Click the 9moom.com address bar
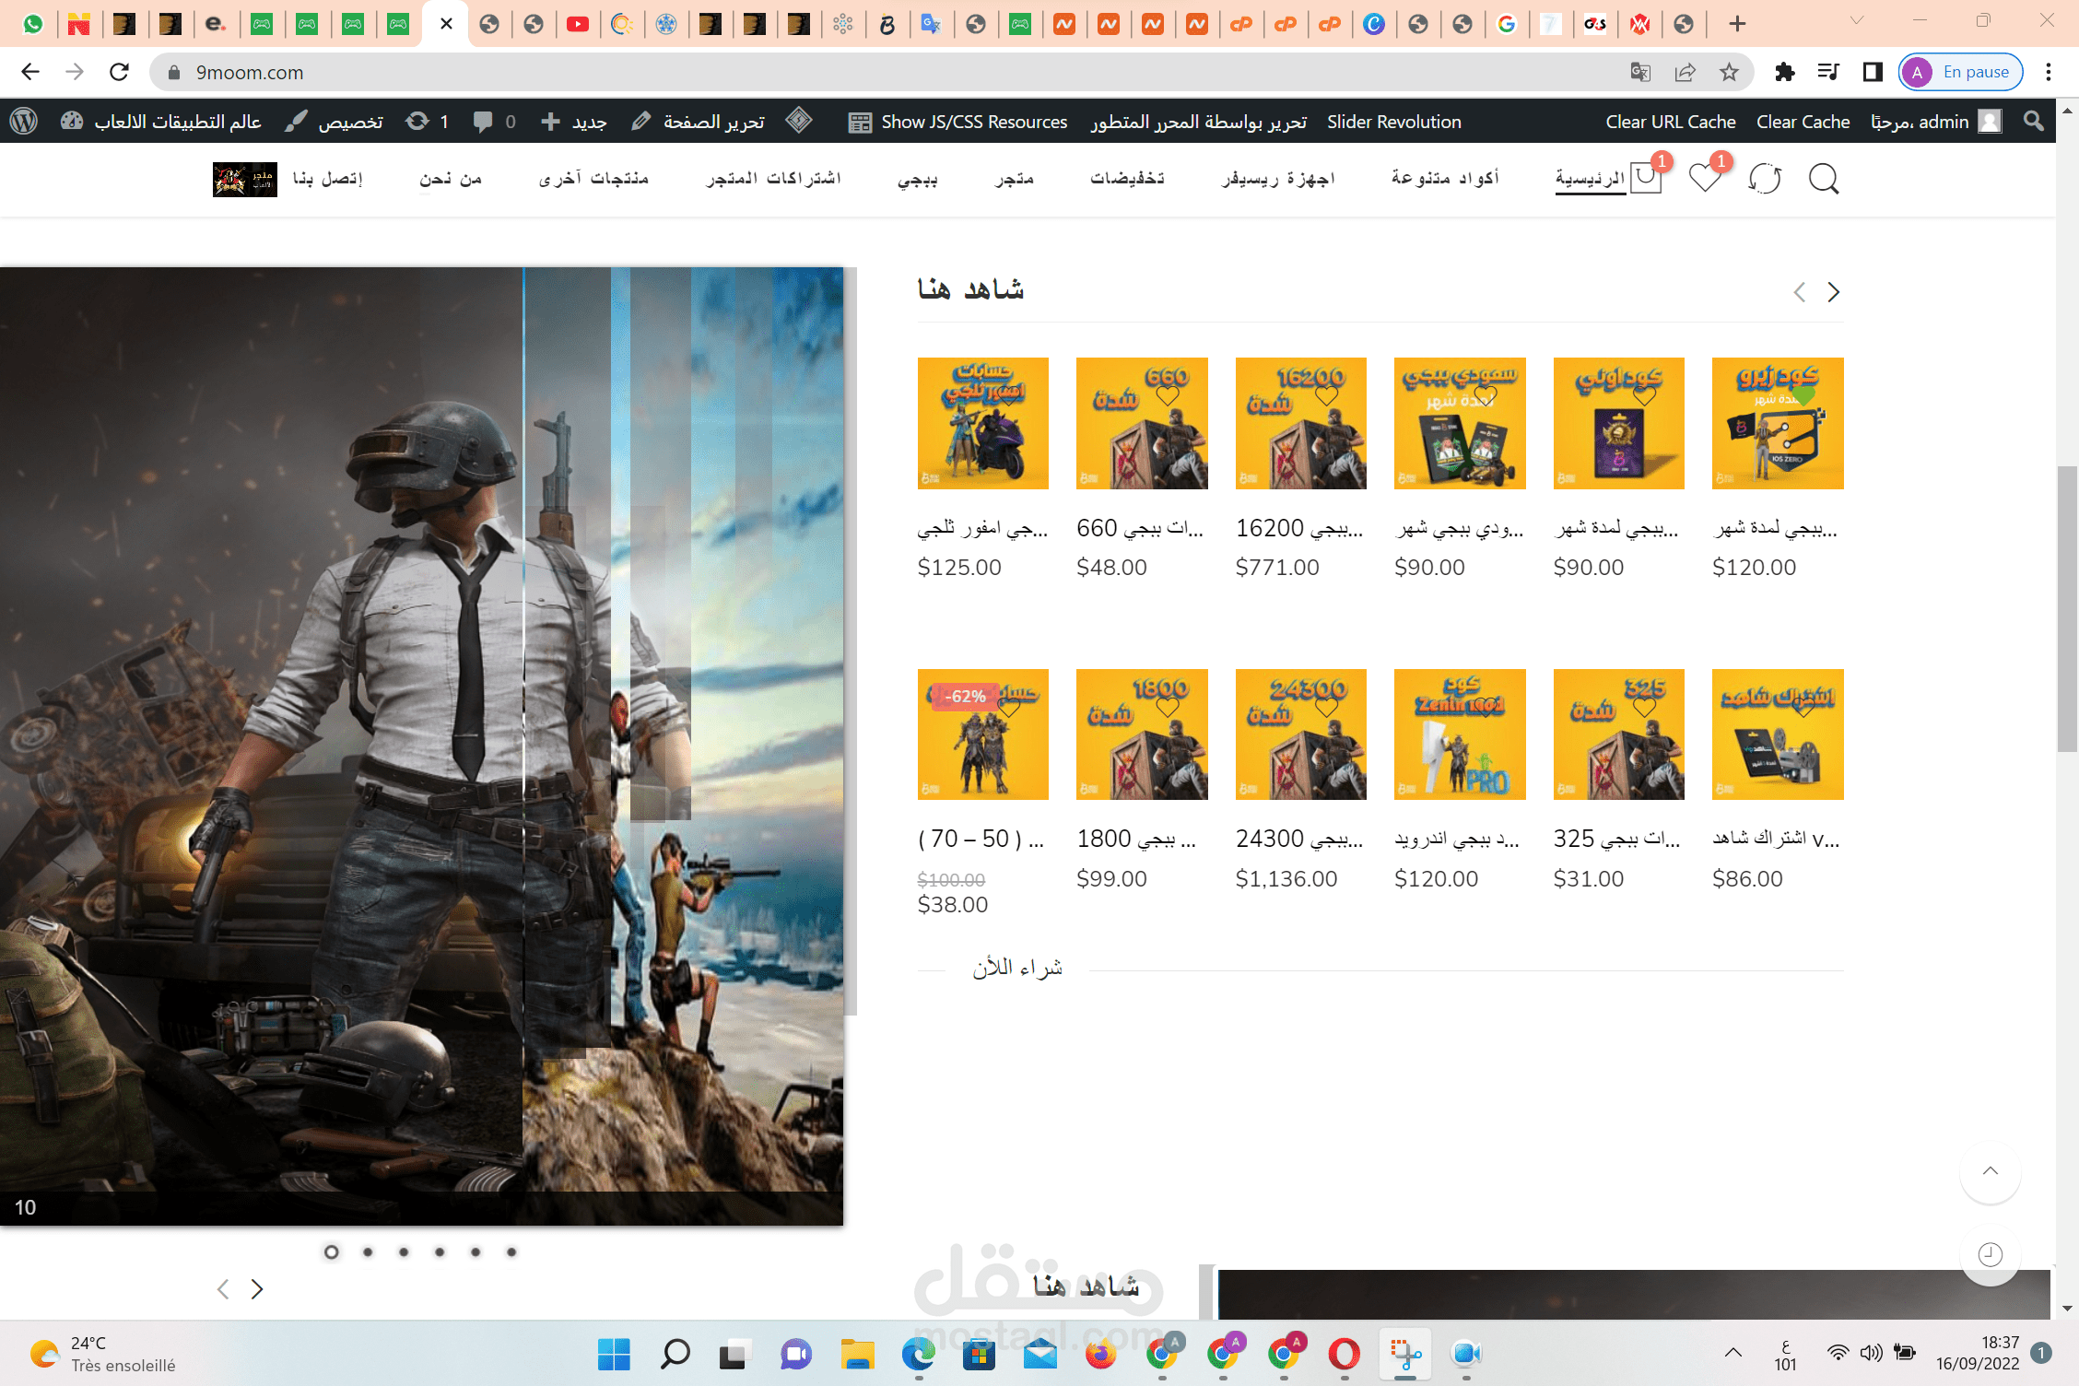The image size is (2079, 1386). [x=885, y=72]
